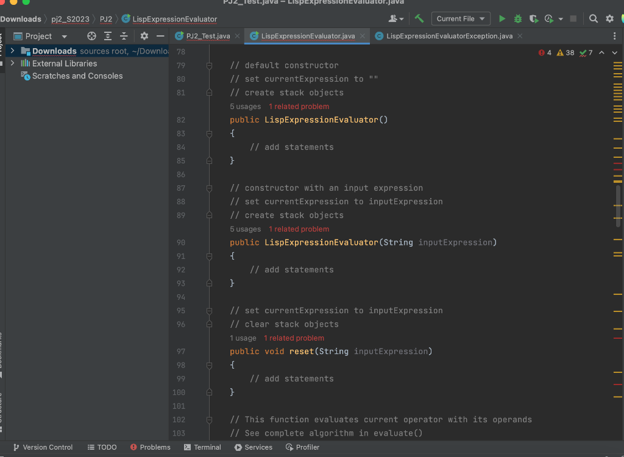Toggle code folding at line 79

[x=209, y=66]
